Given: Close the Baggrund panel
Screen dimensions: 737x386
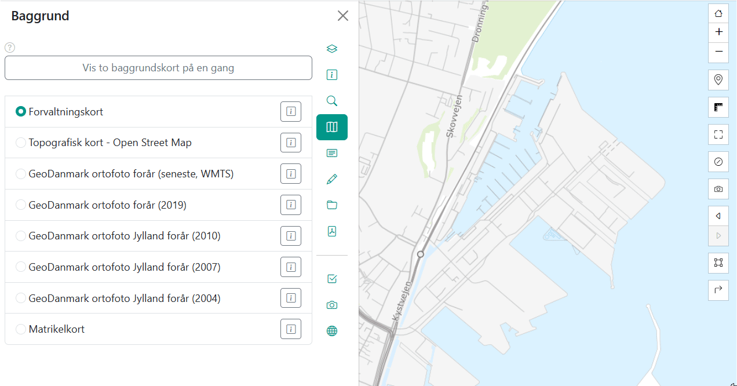Looking at the screenshot, I should click(x=343, y=16).
